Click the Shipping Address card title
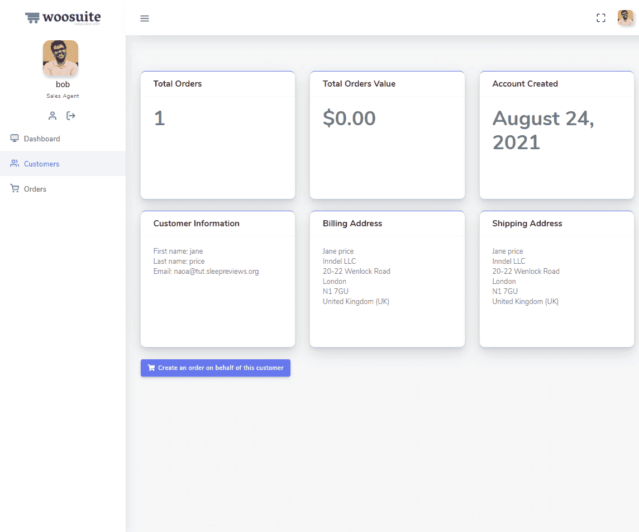This screenshot has width=639, height=532. tap(527, 224)
